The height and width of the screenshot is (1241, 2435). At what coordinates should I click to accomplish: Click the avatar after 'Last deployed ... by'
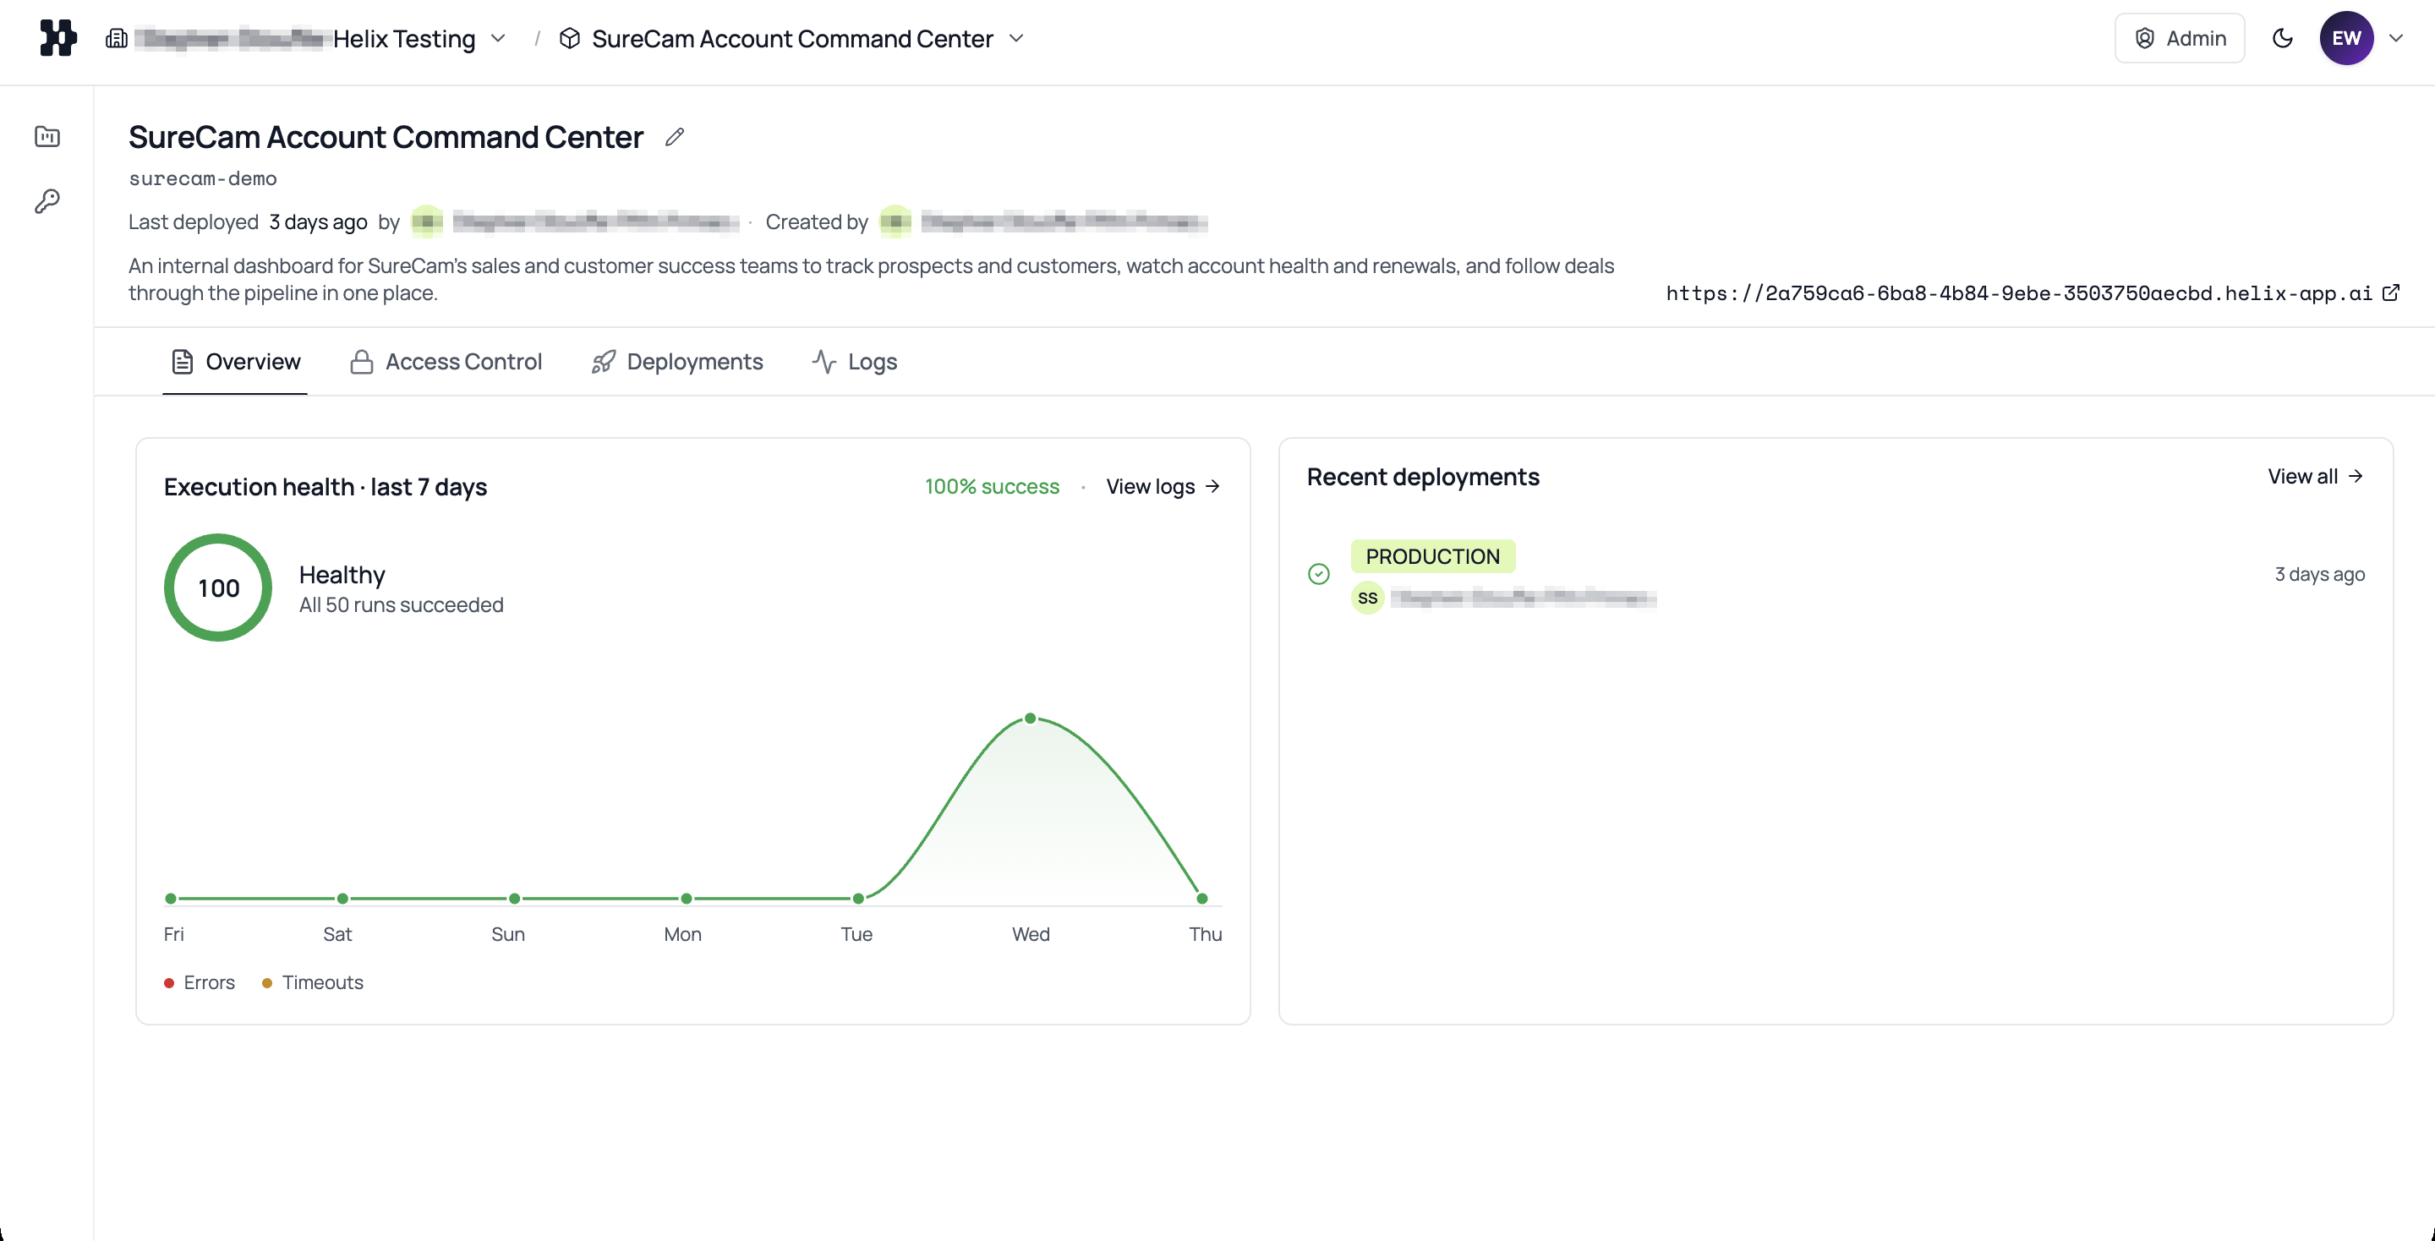click(x=427, y=222)
